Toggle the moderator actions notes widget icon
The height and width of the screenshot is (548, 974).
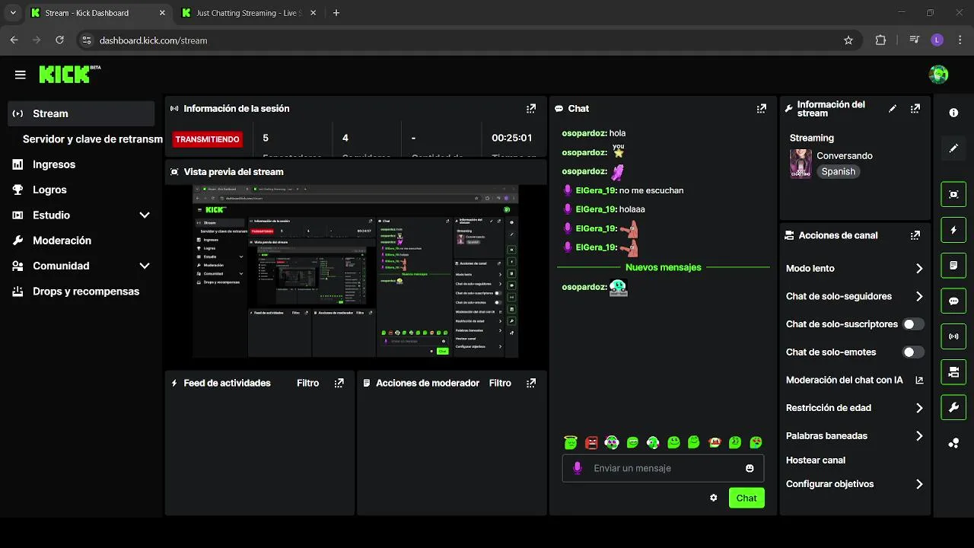pos(953,266)
